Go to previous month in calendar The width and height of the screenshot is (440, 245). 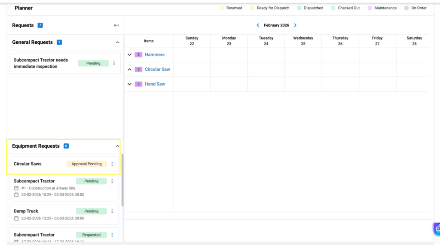point(258,25)
